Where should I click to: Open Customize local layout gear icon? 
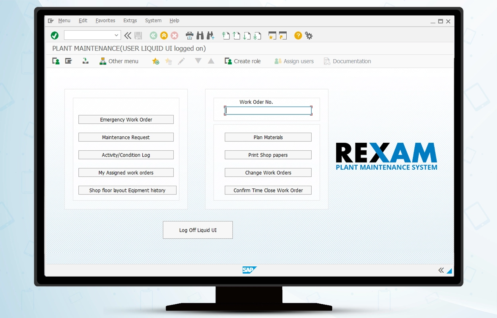pos(309,35)
